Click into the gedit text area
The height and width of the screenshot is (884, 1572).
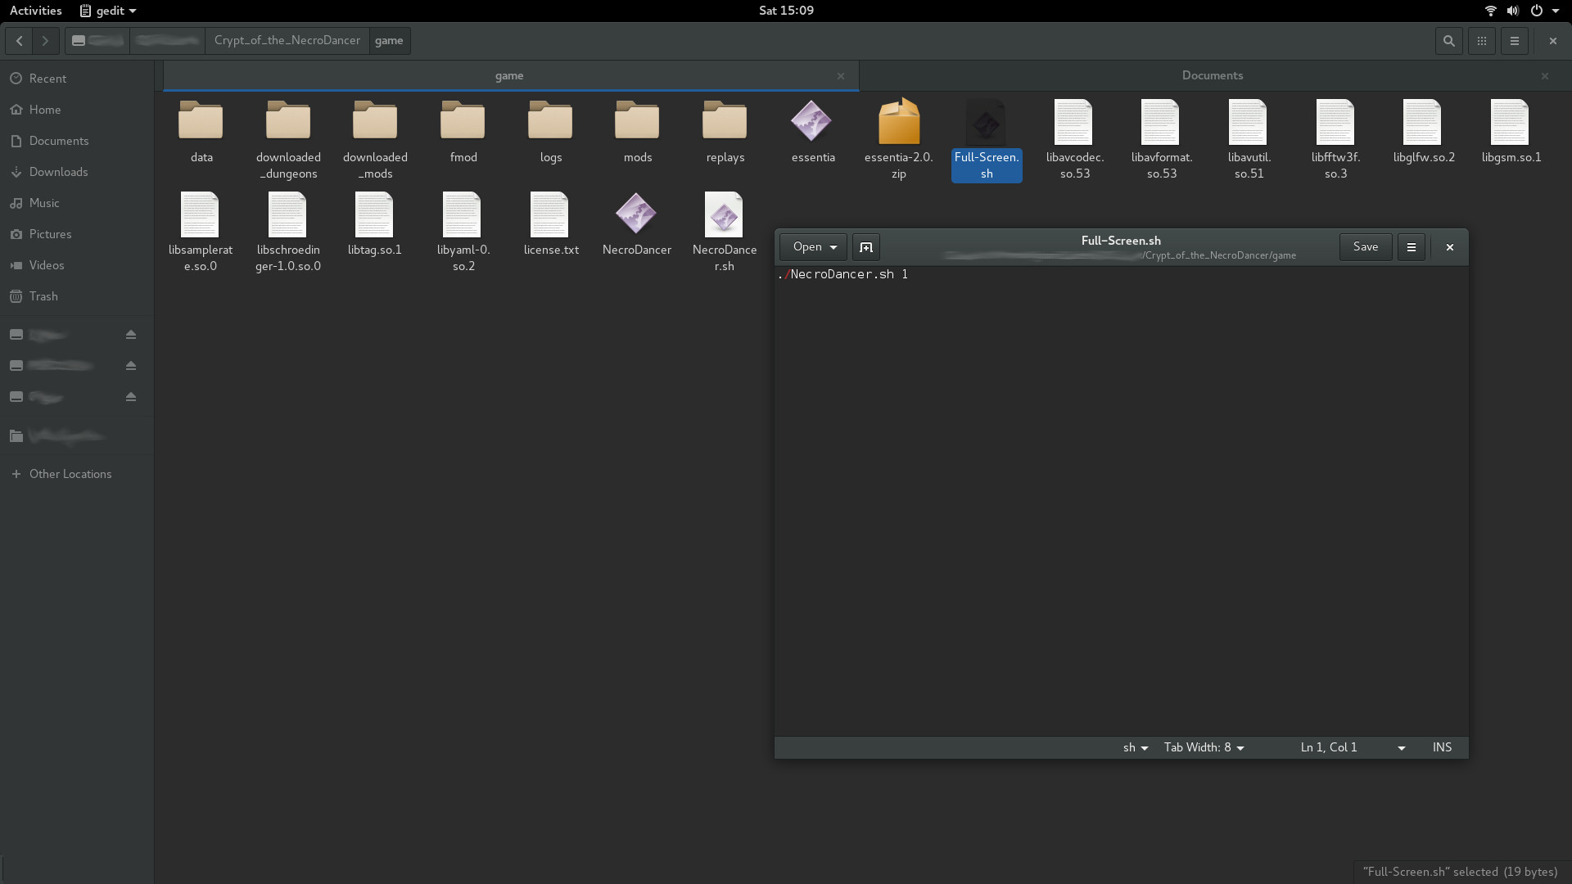pos(1121,501)
